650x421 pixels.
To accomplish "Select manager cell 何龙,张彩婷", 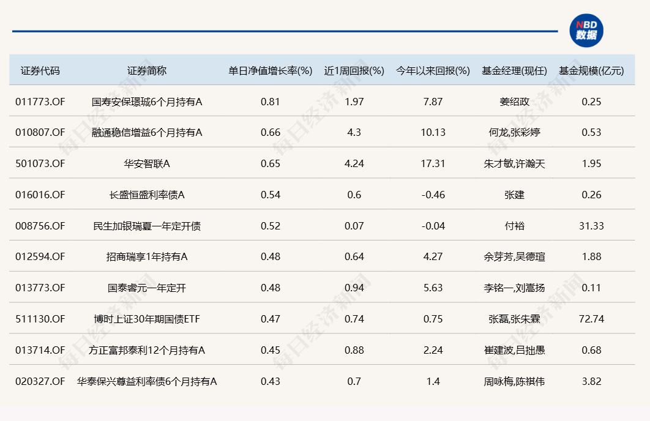I will click(515, 133).
